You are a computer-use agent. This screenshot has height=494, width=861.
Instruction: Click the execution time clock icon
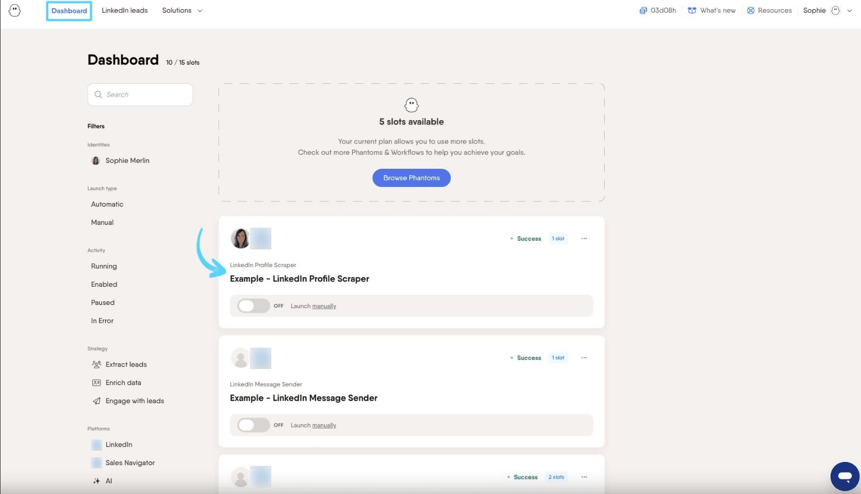point(643,11)
